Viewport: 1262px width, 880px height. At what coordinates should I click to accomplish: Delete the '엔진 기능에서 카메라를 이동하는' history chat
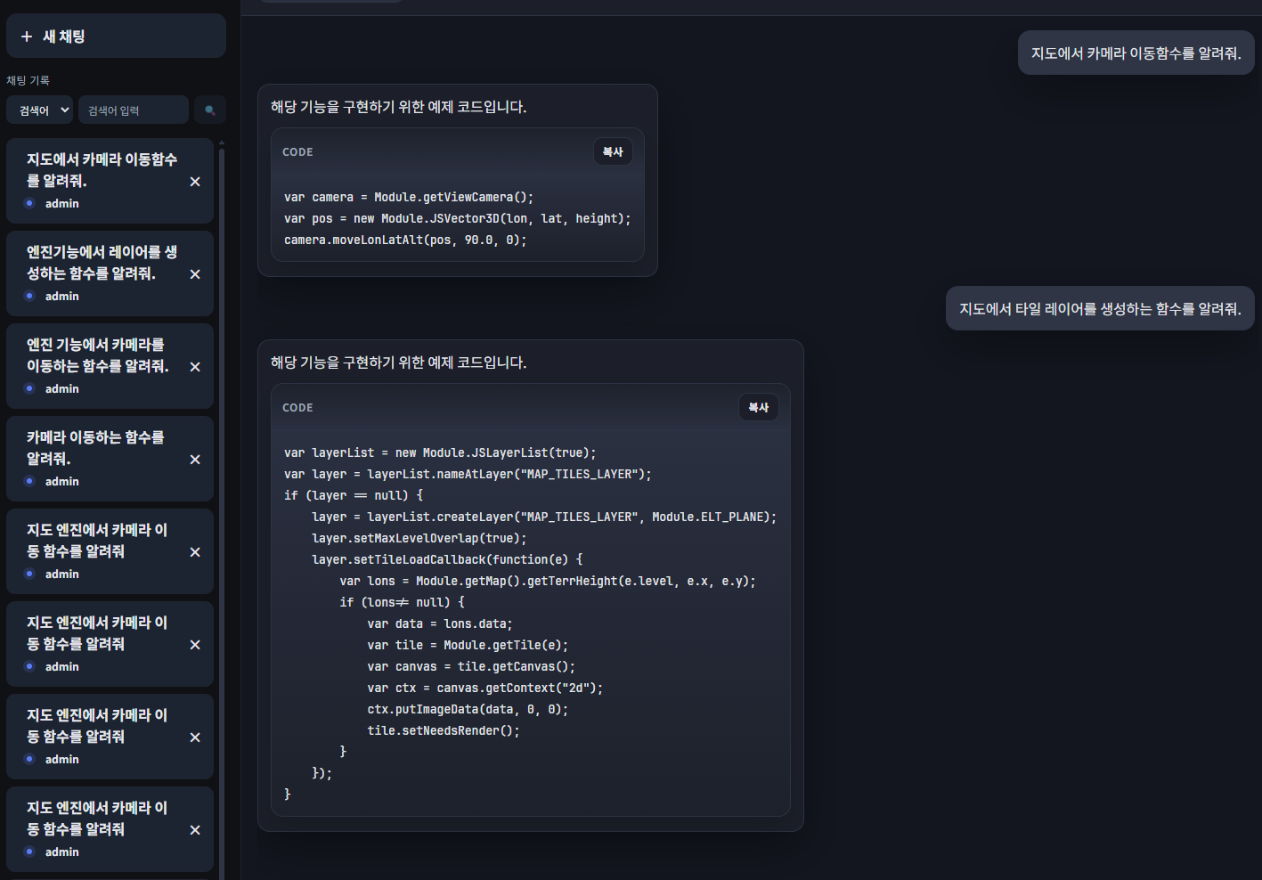point(195,367)
